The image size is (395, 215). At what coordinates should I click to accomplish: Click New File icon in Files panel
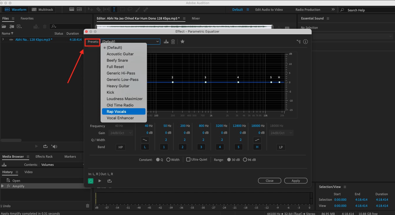click(19, 26)
